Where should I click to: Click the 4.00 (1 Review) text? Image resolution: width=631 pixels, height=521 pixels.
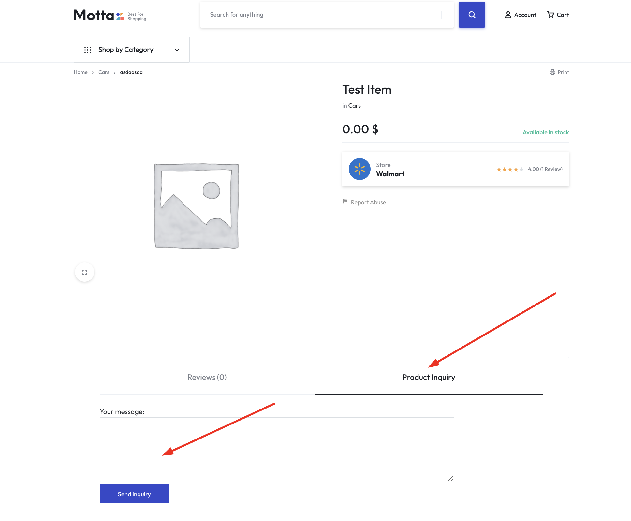click(545, 169)
